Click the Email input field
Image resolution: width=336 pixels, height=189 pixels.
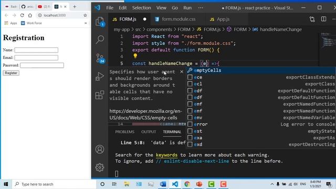tap(36, 57)
